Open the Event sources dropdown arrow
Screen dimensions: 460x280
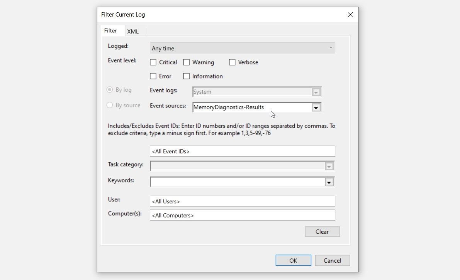[316, 107]
